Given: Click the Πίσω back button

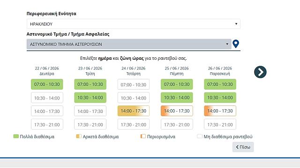Looking at the screenshot, I should (x=243, y=147).
